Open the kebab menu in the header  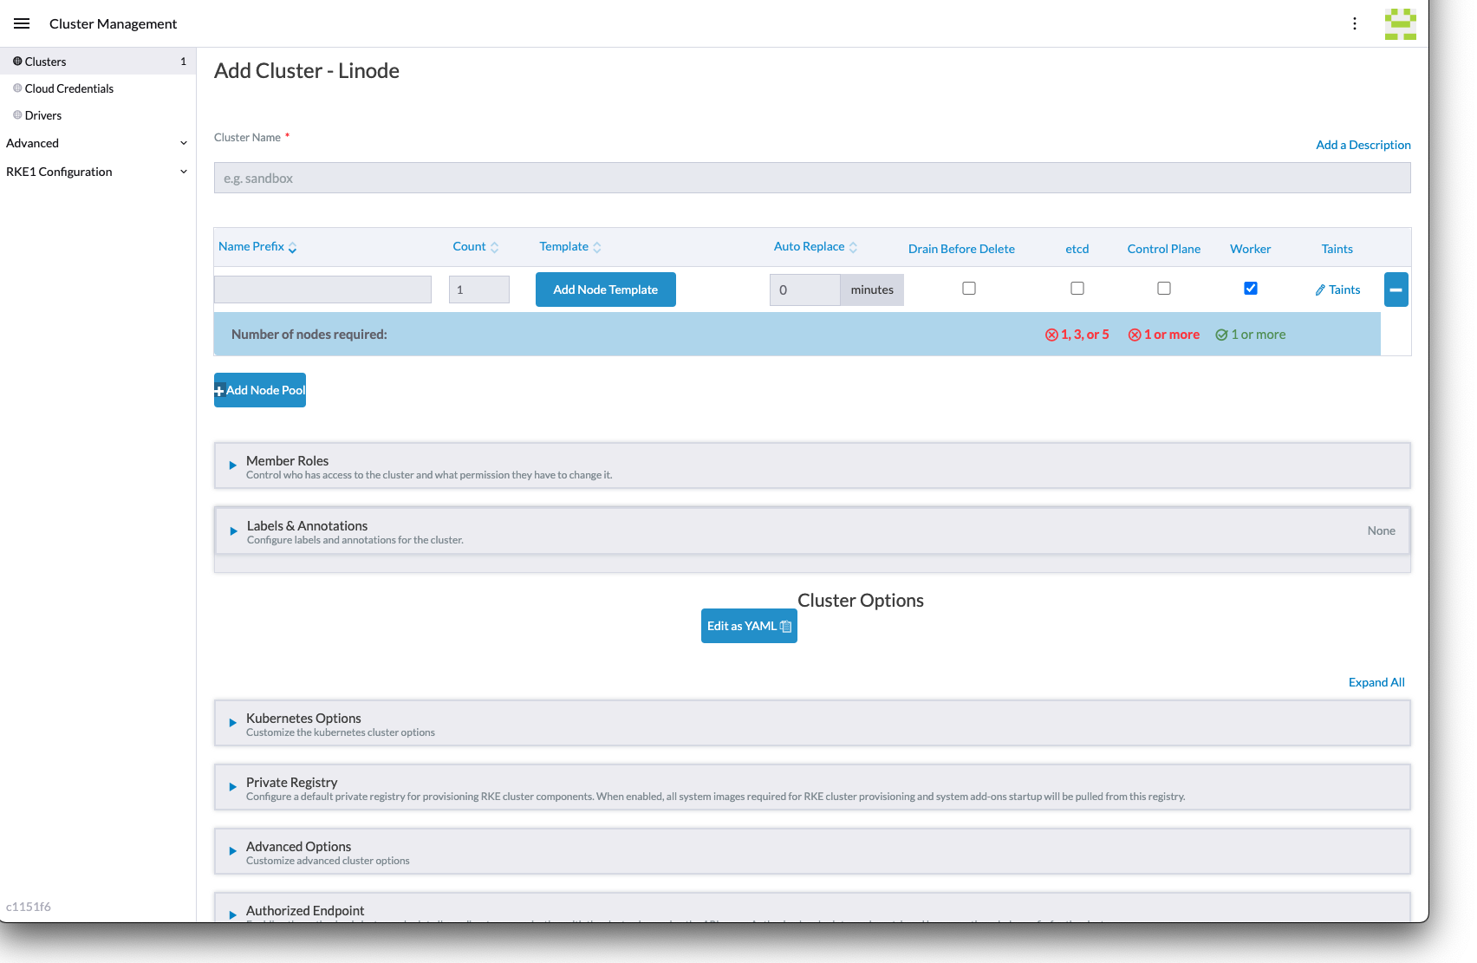pos(1354,23)
